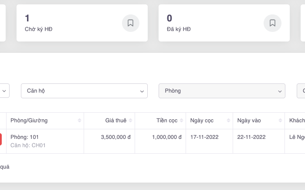Click the Phòng: 101 room entry

[x=25, y=137]
